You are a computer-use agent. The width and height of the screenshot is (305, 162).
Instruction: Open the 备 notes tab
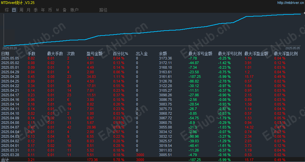coord(64,10)
